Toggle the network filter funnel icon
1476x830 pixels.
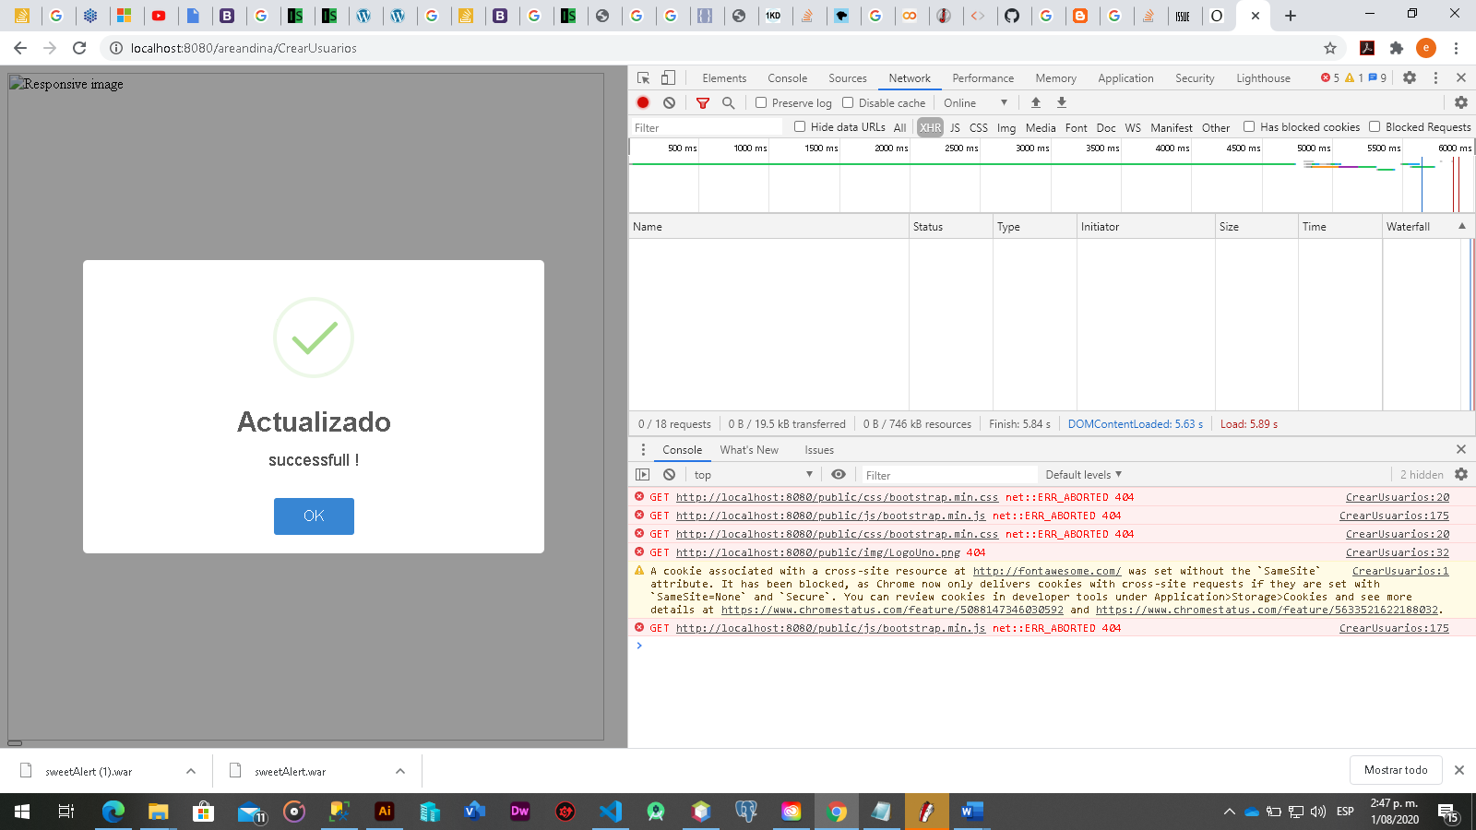[x=703, y=102]
